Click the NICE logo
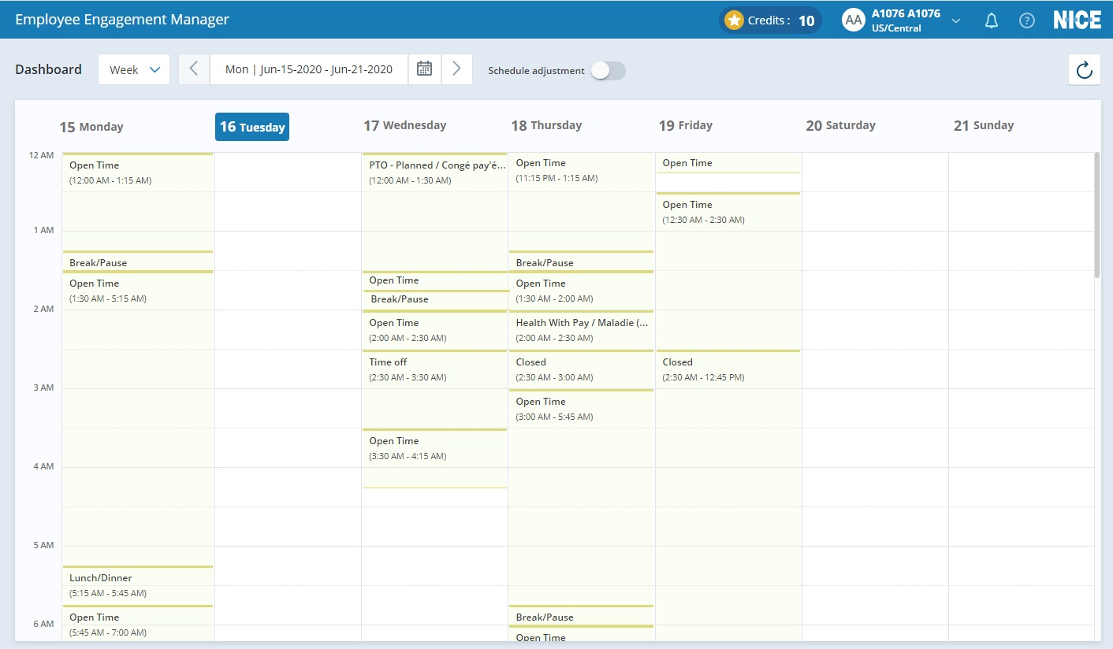 coord(1077,20)
